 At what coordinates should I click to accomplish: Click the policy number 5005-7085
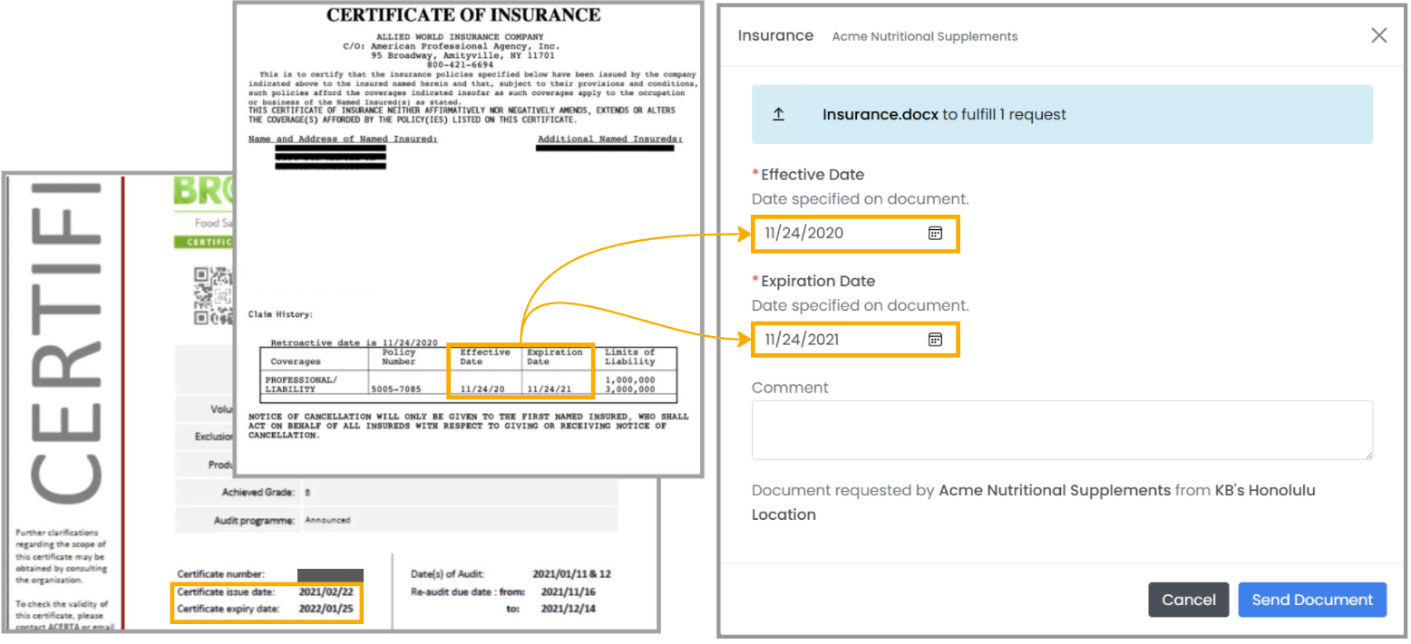[394, 389]
